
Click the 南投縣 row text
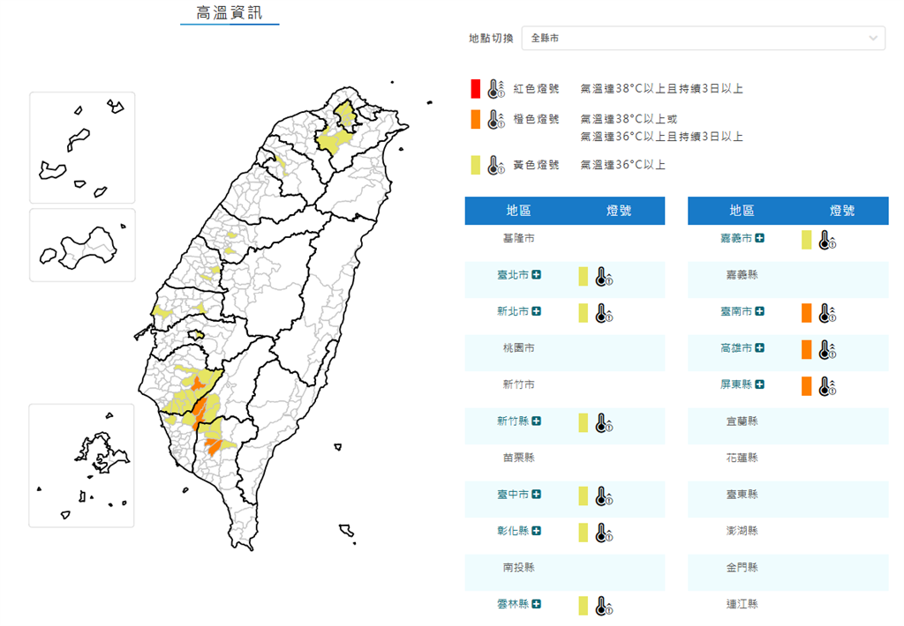[x=518, y=567]
